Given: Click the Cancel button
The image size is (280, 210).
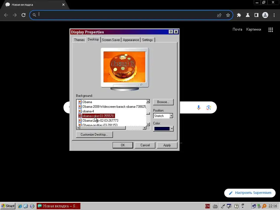Looking at the screenshot, I should 145,145.
